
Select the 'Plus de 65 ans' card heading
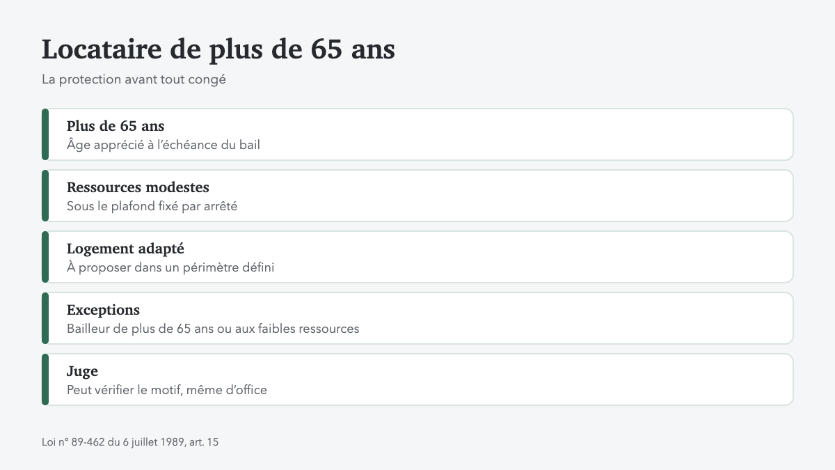pyautogui.click(x=116, y=126)
